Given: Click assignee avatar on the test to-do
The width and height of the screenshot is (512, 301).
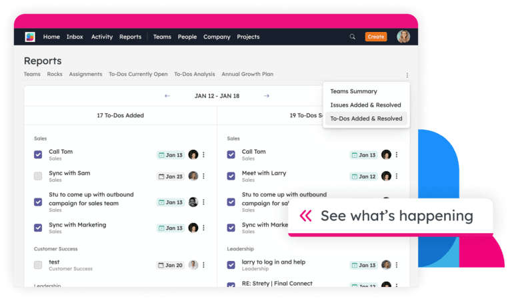Looking at the screenshot, I should click(193, 265).
